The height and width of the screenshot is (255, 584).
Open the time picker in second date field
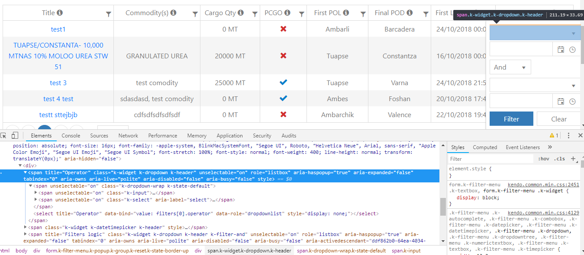coord(572,102)
